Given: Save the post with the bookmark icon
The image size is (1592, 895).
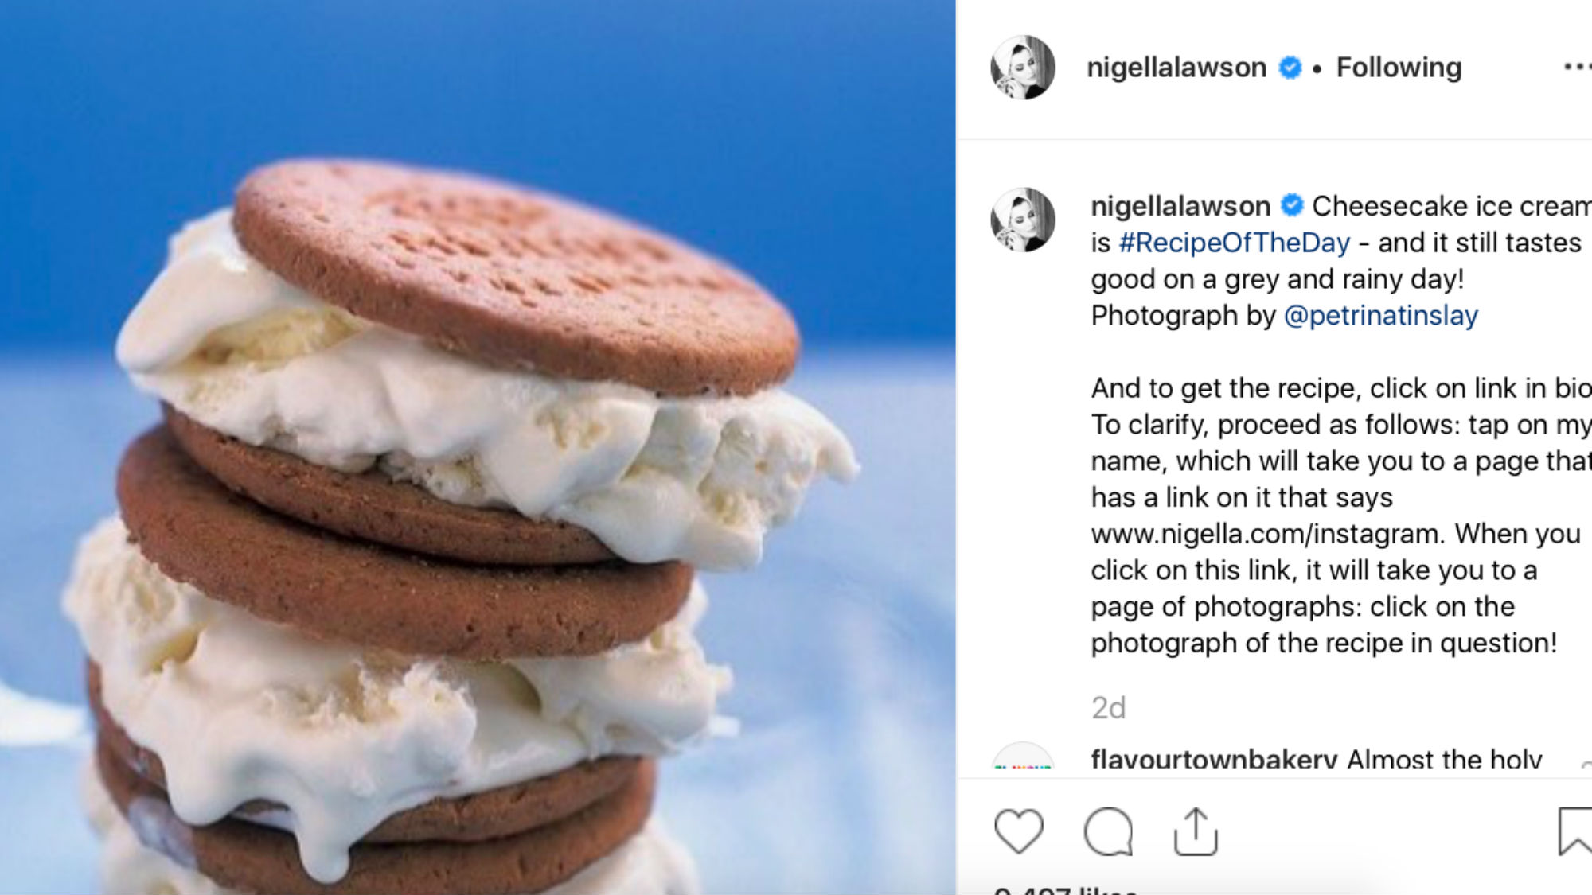Looking at the screenshot, I should 1575,831.
